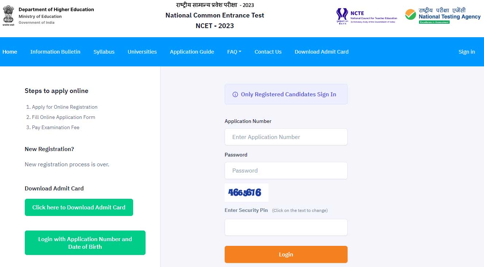The width and height of the screenshot is (484, 267).
Task: Click the 'Apply for Online Registration' step text
Action: (x=65, y=107)
